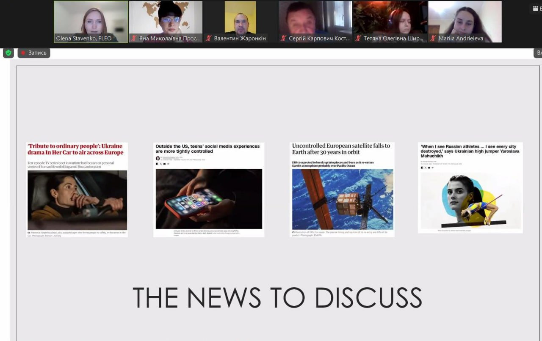Click Mariia Andrieieva's muted microphone icon
The image size is (542, 341).
coord(433,38)
